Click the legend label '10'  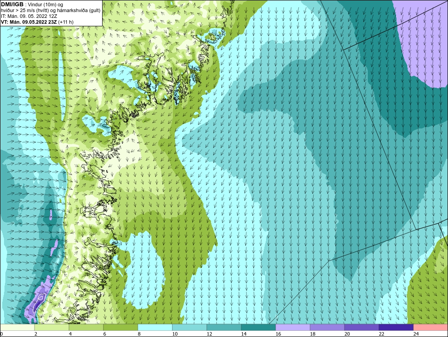click(x=175, y=334)
